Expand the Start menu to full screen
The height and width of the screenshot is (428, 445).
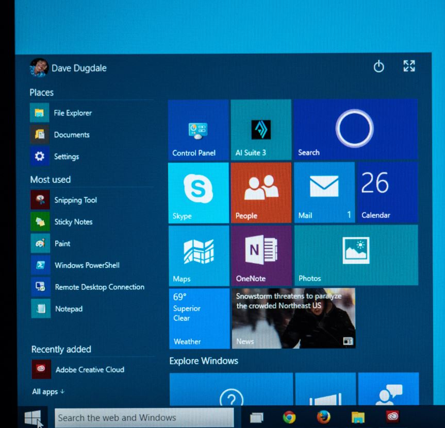tap(409, 66)
